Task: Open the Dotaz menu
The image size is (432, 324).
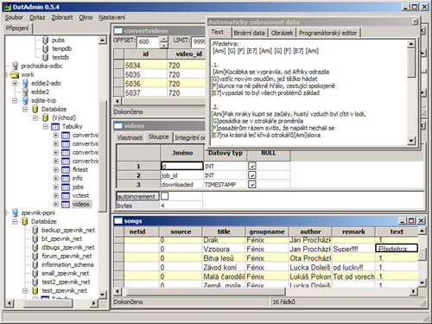Action: click(37, 17)
